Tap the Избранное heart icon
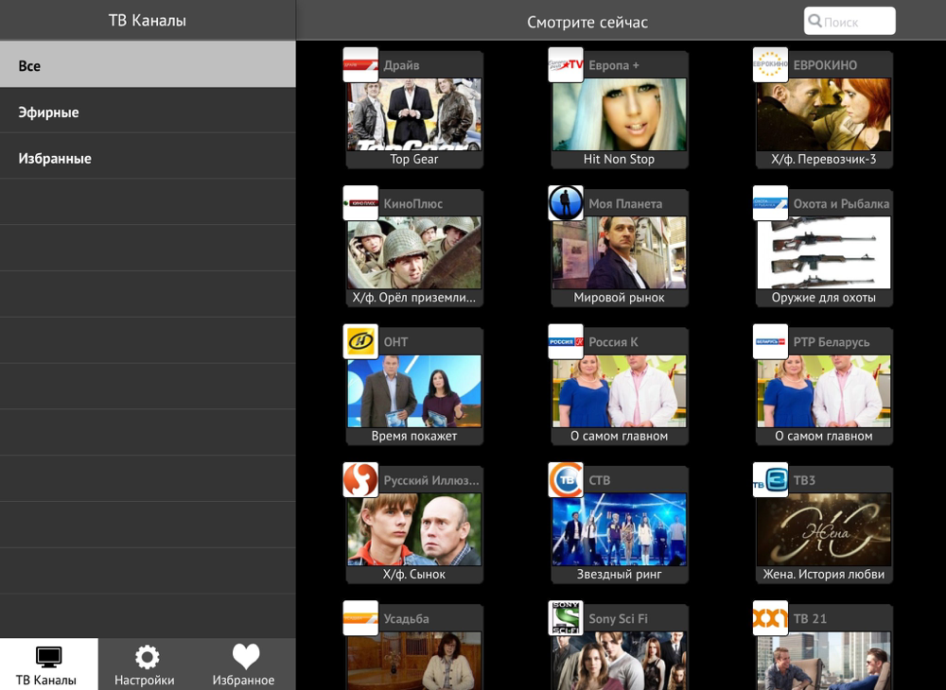Screen dimensions: 946x690 [246, 657]
